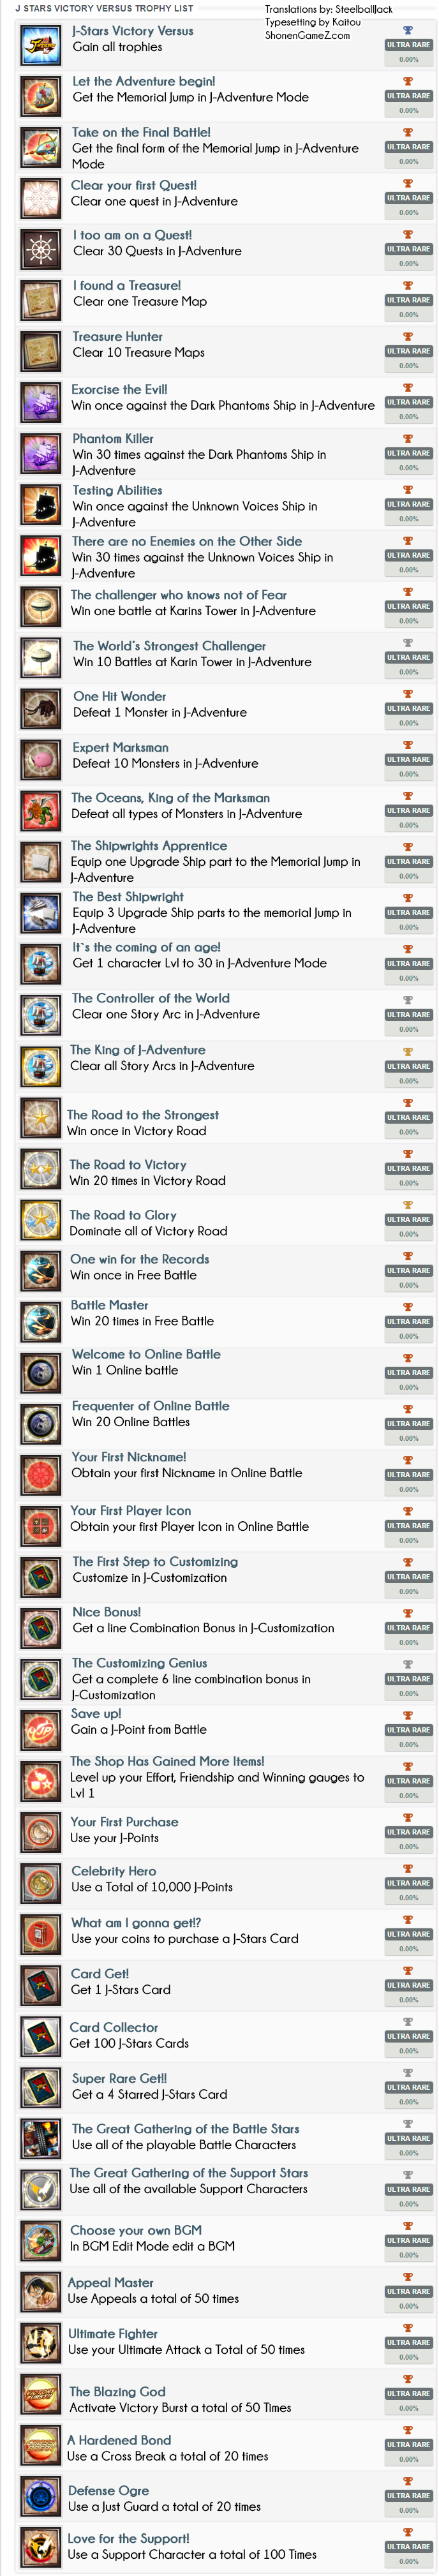
Task: Select the 'Treasure Hunter' map icon
Action: 41,351
